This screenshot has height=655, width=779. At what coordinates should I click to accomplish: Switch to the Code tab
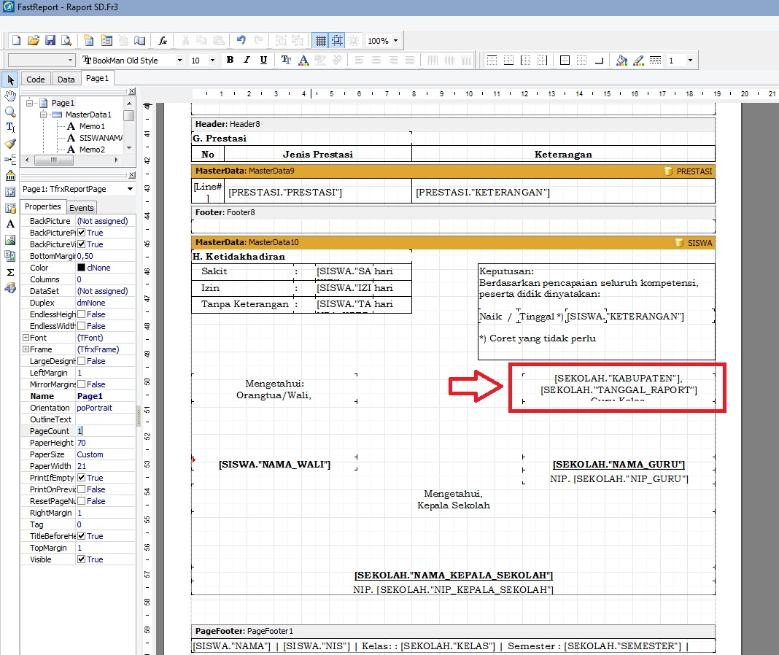click(x=35, y=80)
